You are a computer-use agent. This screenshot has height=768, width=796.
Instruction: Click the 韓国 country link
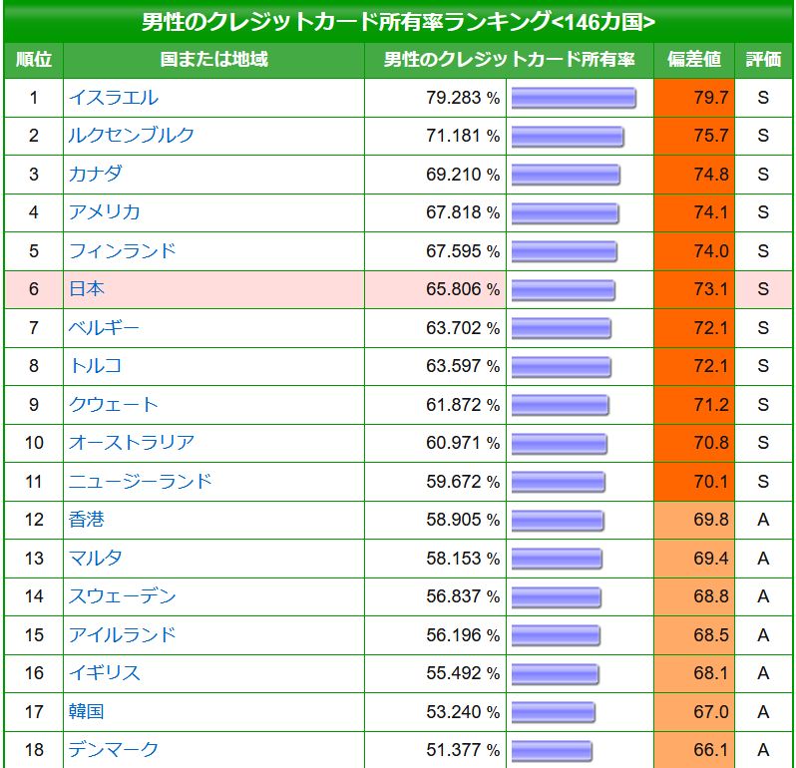(86, 712)
